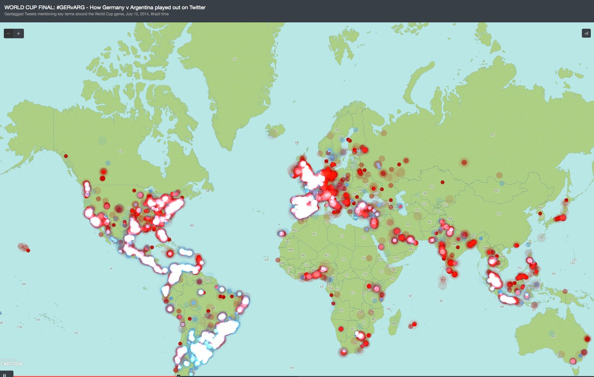Viewport: 594px width, 377px height.
Task: Click the CA label on Canada
Action: coord(121,152)
